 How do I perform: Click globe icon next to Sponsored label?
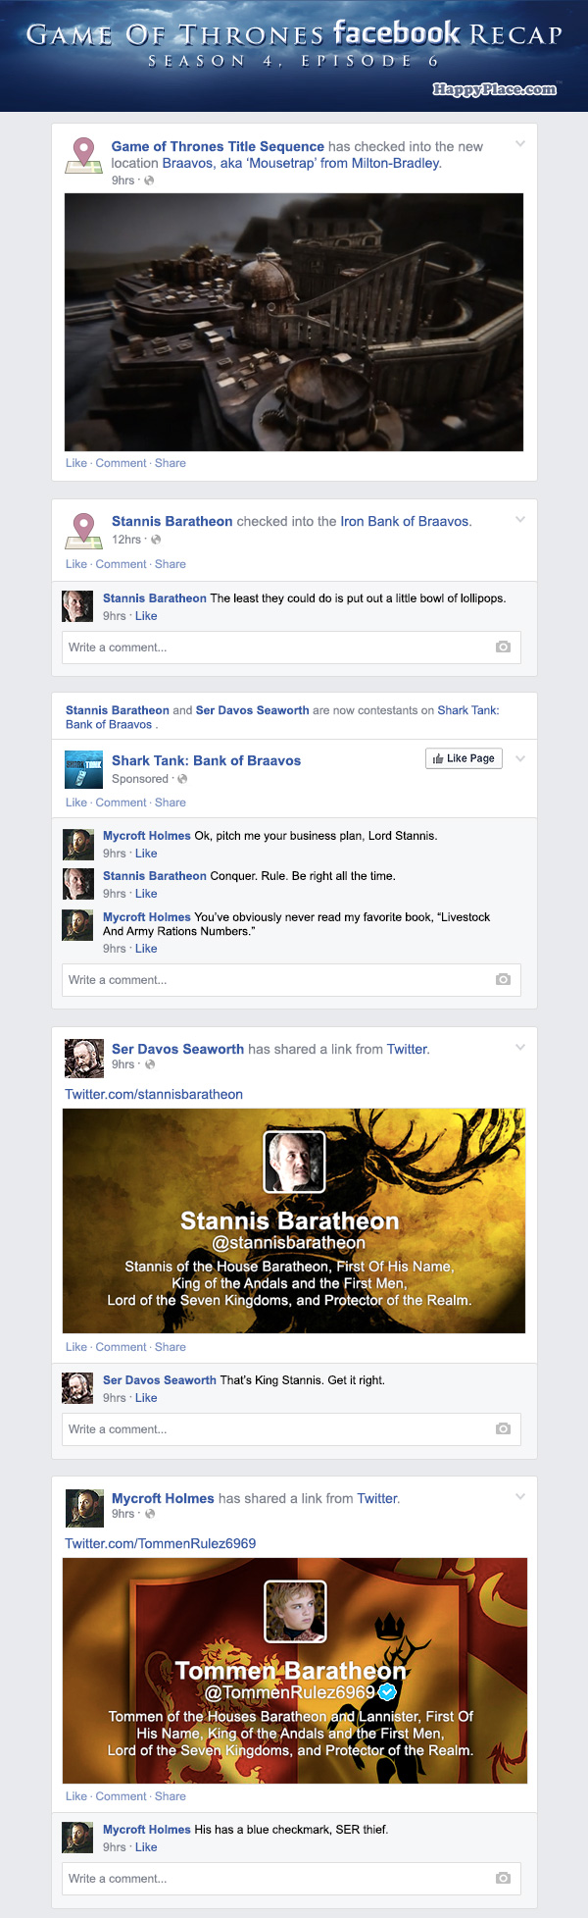[182, 779]
